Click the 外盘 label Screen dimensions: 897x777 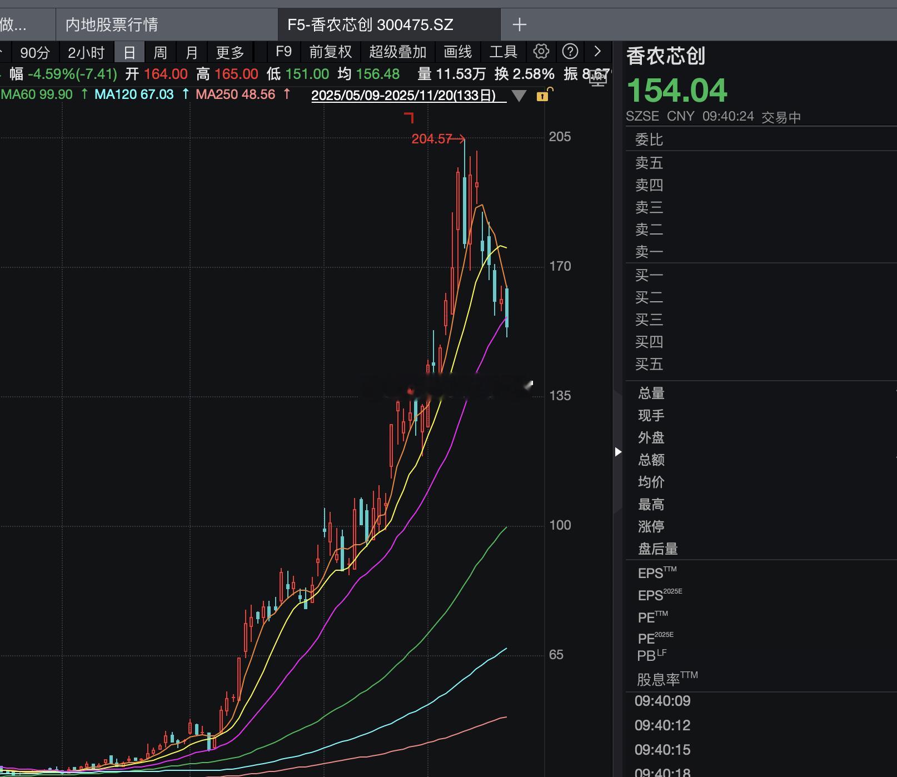pyautogui.click(x=651, y=438)
